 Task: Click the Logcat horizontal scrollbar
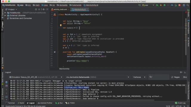tap(82, 100)
